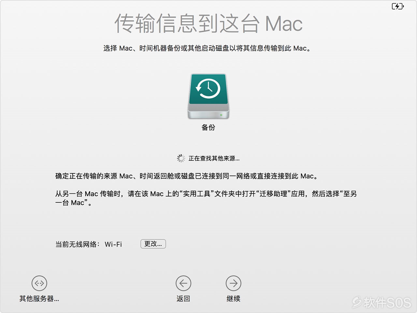Viewport: 417px width, 313px height.
Task: Click the 更改... button for wireless network
Action: 153,244
